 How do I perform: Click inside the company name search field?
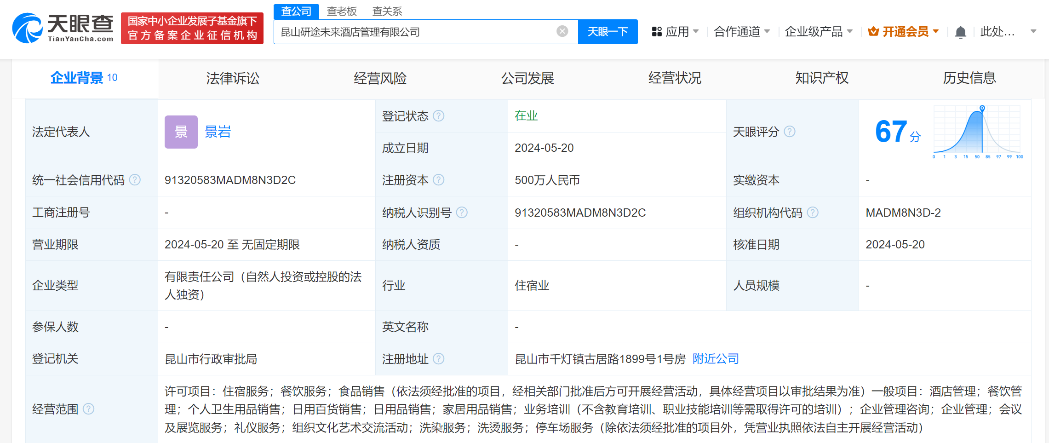414,32
